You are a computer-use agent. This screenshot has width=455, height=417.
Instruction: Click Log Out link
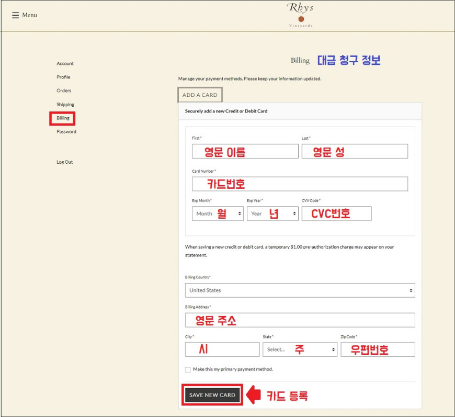click(x=65, y=162)
